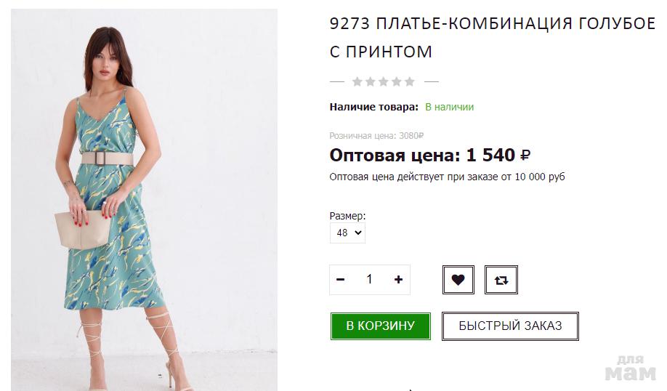Click the product title 9273 ПЛАТЬЕ-КОМБИНАЦИЯ
This screenshot has width=667, height=391.
[x=492, y=38]
